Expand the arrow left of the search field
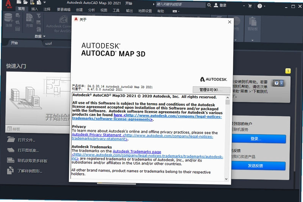The width and height of the screenshot is (303, 202). (x=154, y=4)
